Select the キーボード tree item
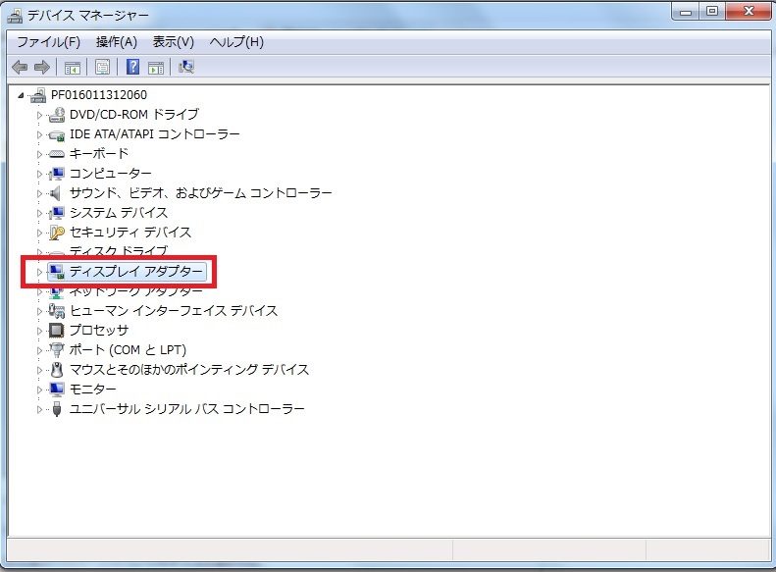776x572 pixels. pos(98,154)
